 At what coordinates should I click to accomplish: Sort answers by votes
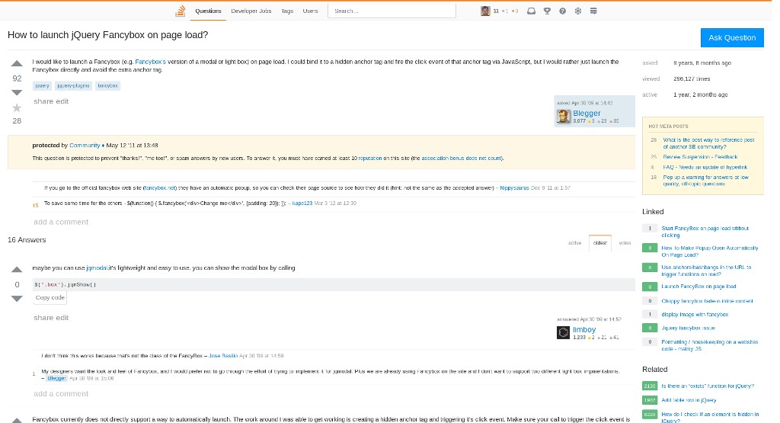[625, 243]
